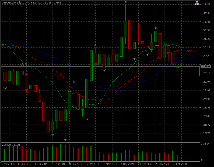Click the up fractal arrow above the June candle
Image resolution: width=214 pixels, height=167 pixels.
(22, 64)
